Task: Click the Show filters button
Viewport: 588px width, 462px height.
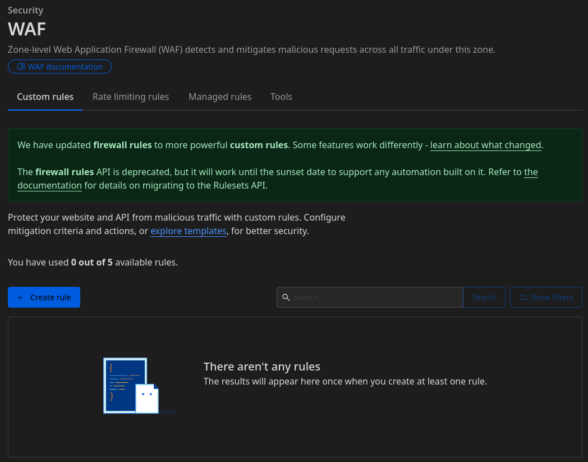Action: click(546, 298)
